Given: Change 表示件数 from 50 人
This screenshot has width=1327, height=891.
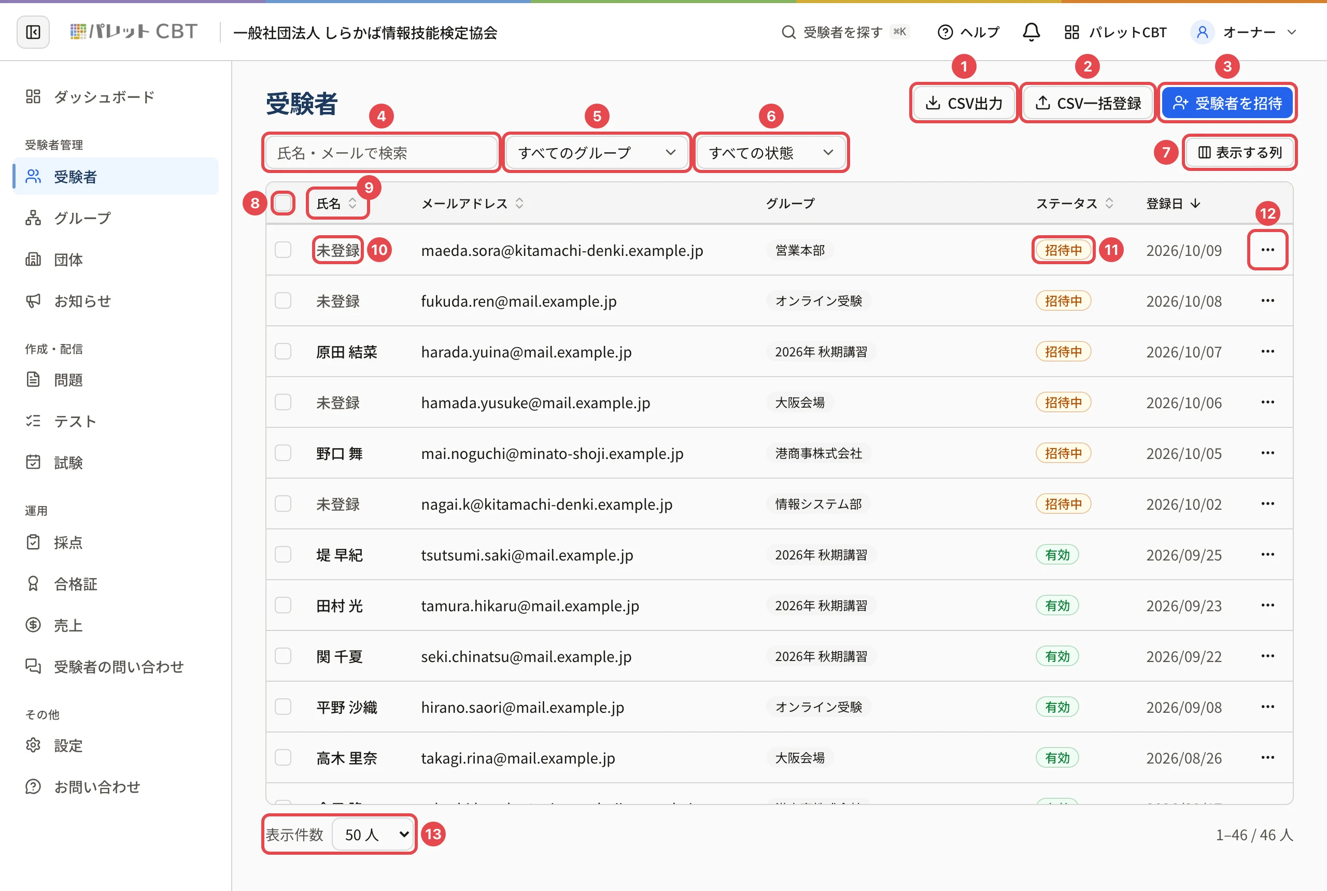Looking at the screenshot, I should [x=373, y=834].
